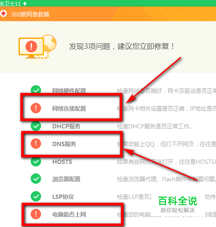This screenshot has height=227, width=216.
Task: Click the 发现3项问题 headline message
Action: [121, 46]
